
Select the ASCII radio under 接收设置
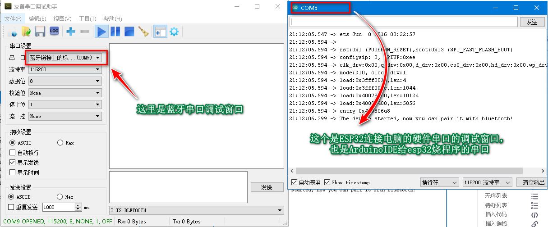[x=13, y=143]
